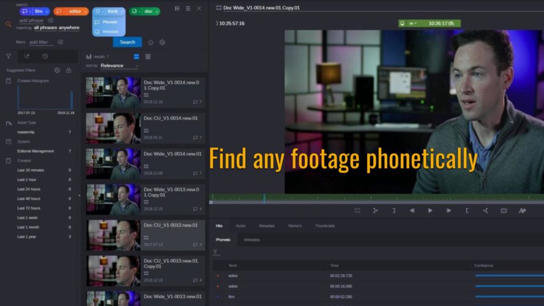Filter Created by Last 1 year
This screenshot has height=306, width=544.
click(44, 237)
